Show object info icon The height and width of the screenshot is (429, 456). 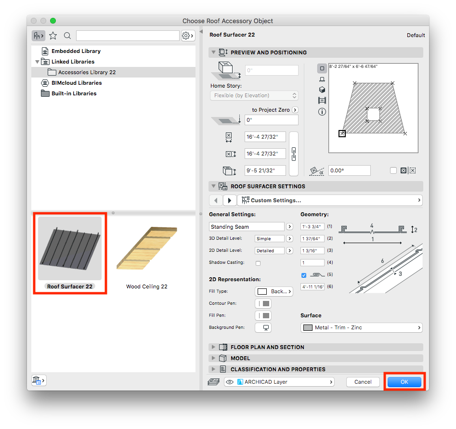(322, 112)
